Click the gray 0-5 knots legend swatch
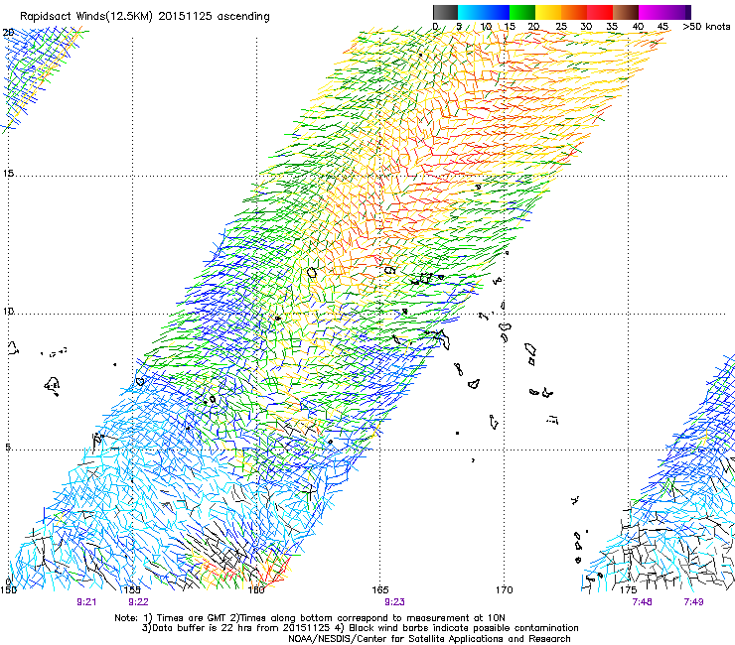 coord(445,12)
